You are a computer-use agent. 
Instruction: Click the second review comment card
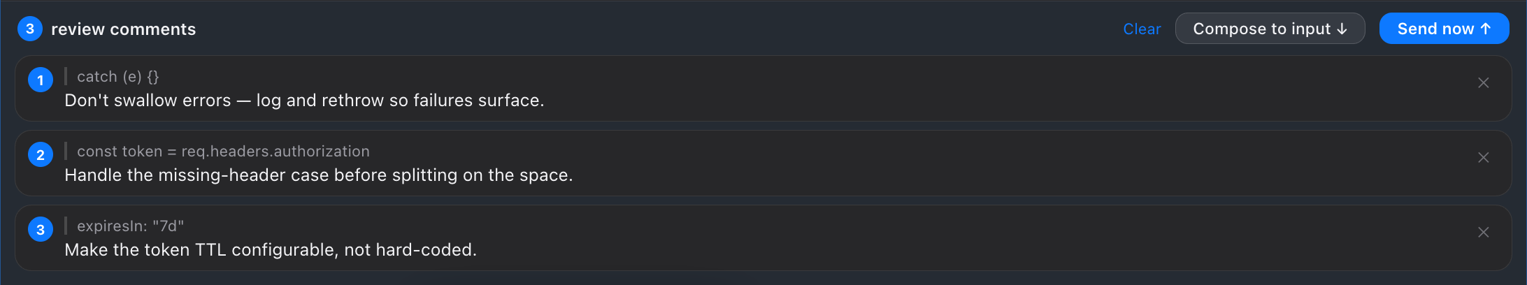pos(763,163)
